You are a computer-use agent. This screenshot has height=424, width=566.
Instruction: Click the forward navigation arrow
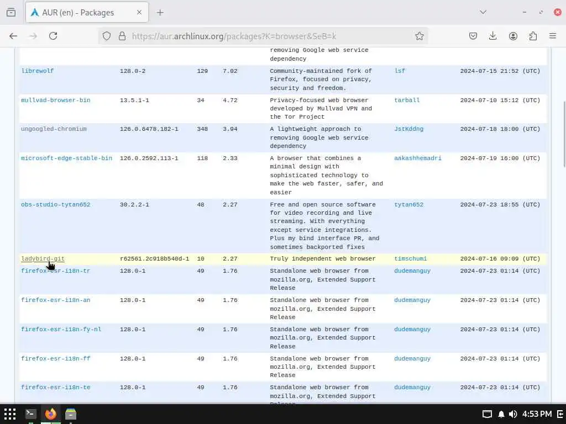[x=33, y=36]
